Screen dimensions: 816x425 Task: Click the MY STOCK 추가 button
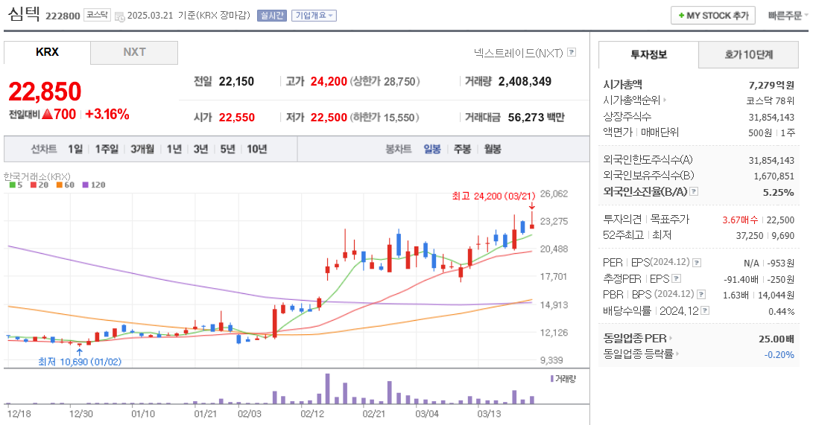[x=713, y=16]
